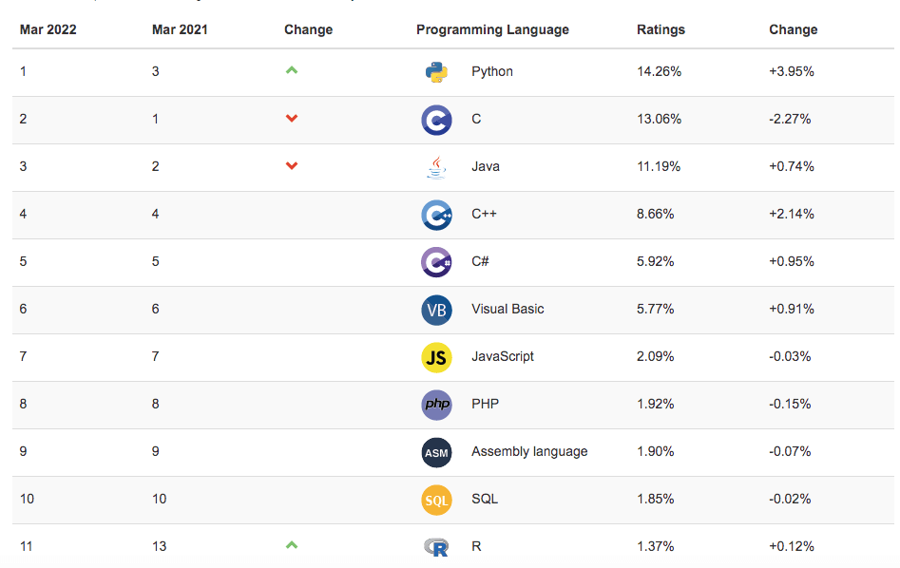900x568 pixels.
Task: Click the Visual Basic language name
Action: [x=507, y=309]
